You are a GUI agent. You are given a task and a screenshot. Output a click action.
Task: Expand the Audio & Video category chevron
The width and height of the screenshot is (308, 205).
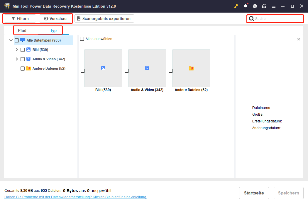[17, 59]
